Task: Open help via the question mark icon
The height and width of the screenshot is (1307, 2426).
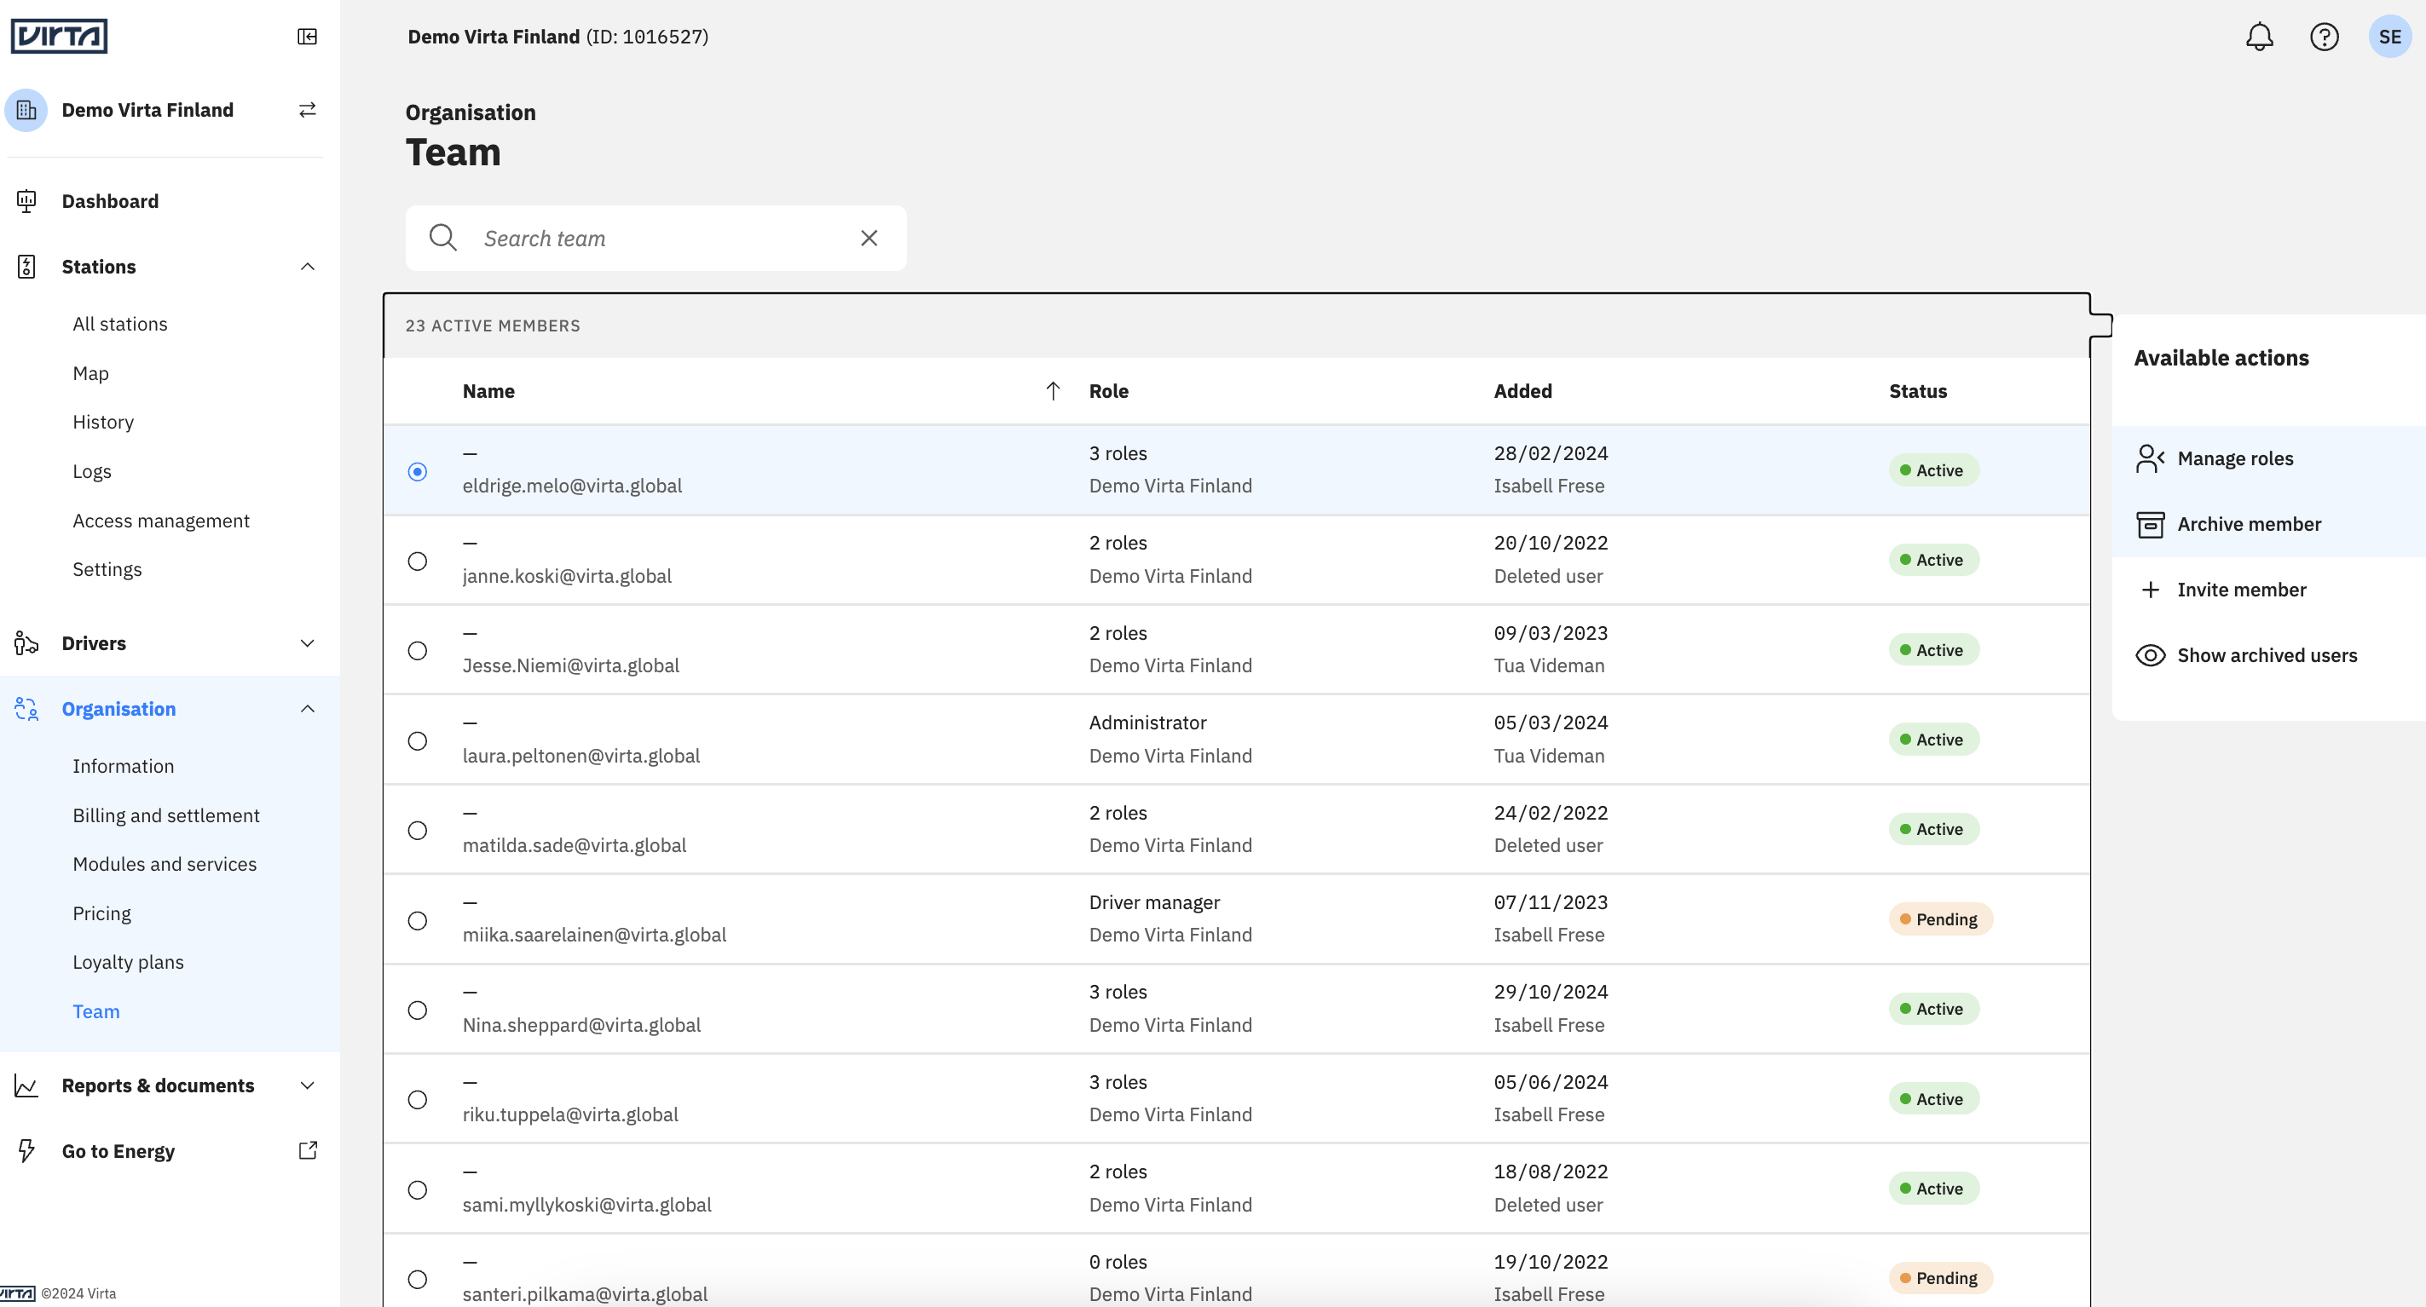Action: (2325, 37)
